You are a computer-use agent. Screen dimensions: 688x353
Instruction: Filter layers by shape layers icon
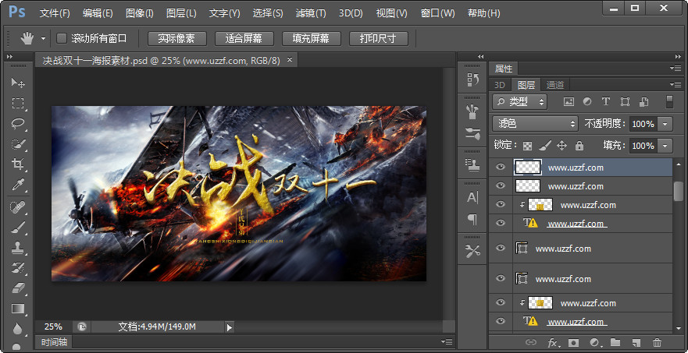626,101
